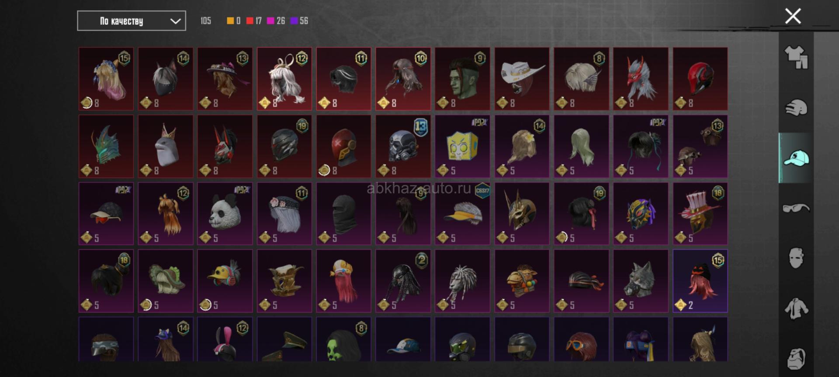Open the outfits category icon in the sidebar
The width and height of the screenshot is (839, 377).
tap(796, 58)
